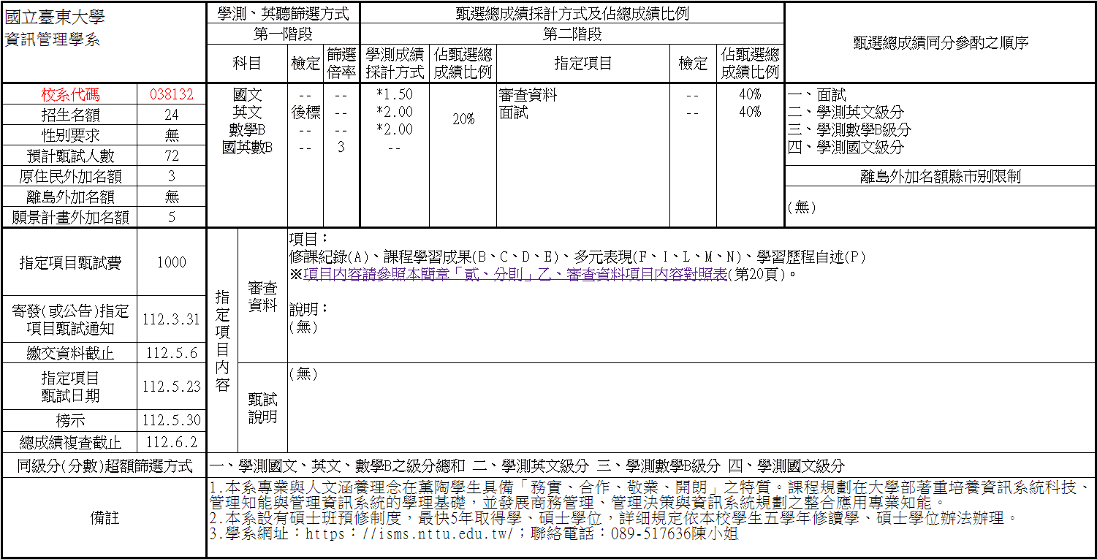Click the fee value 1000
Image resolution: width=1097 pixels, height=559 pixels.
(x=172, y=262)
